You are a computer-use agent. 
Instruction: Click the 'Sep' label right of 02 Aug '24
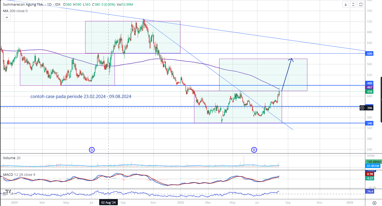pyautogui.click(x=123, y=202)
